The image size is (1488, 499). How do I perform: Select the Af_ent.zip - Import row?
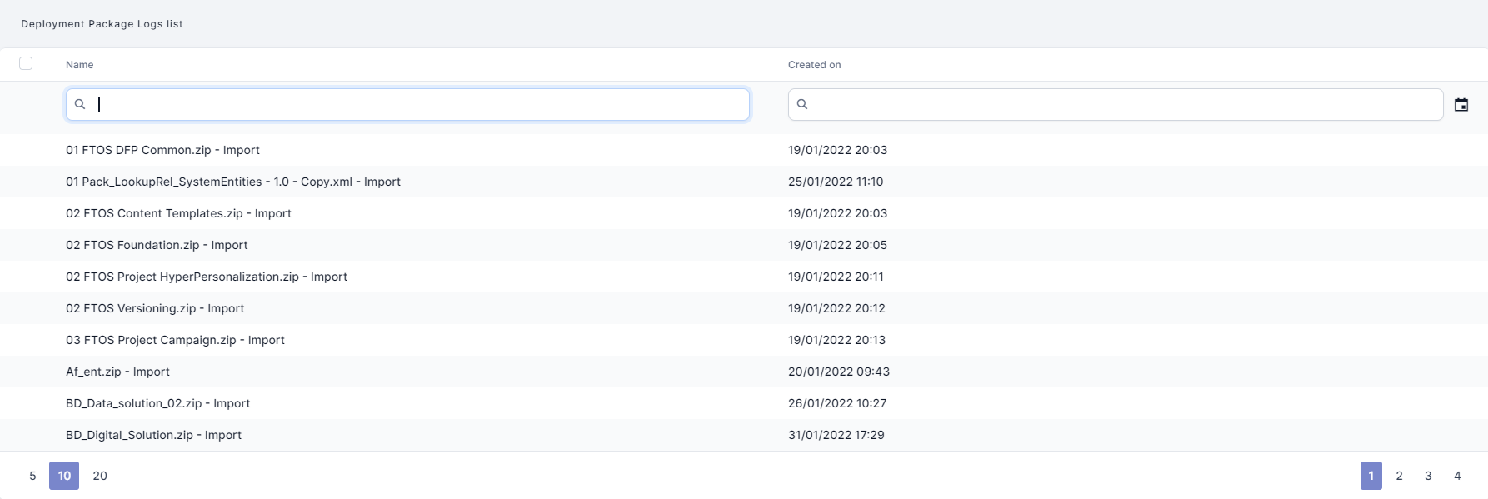tap(117, 372)
